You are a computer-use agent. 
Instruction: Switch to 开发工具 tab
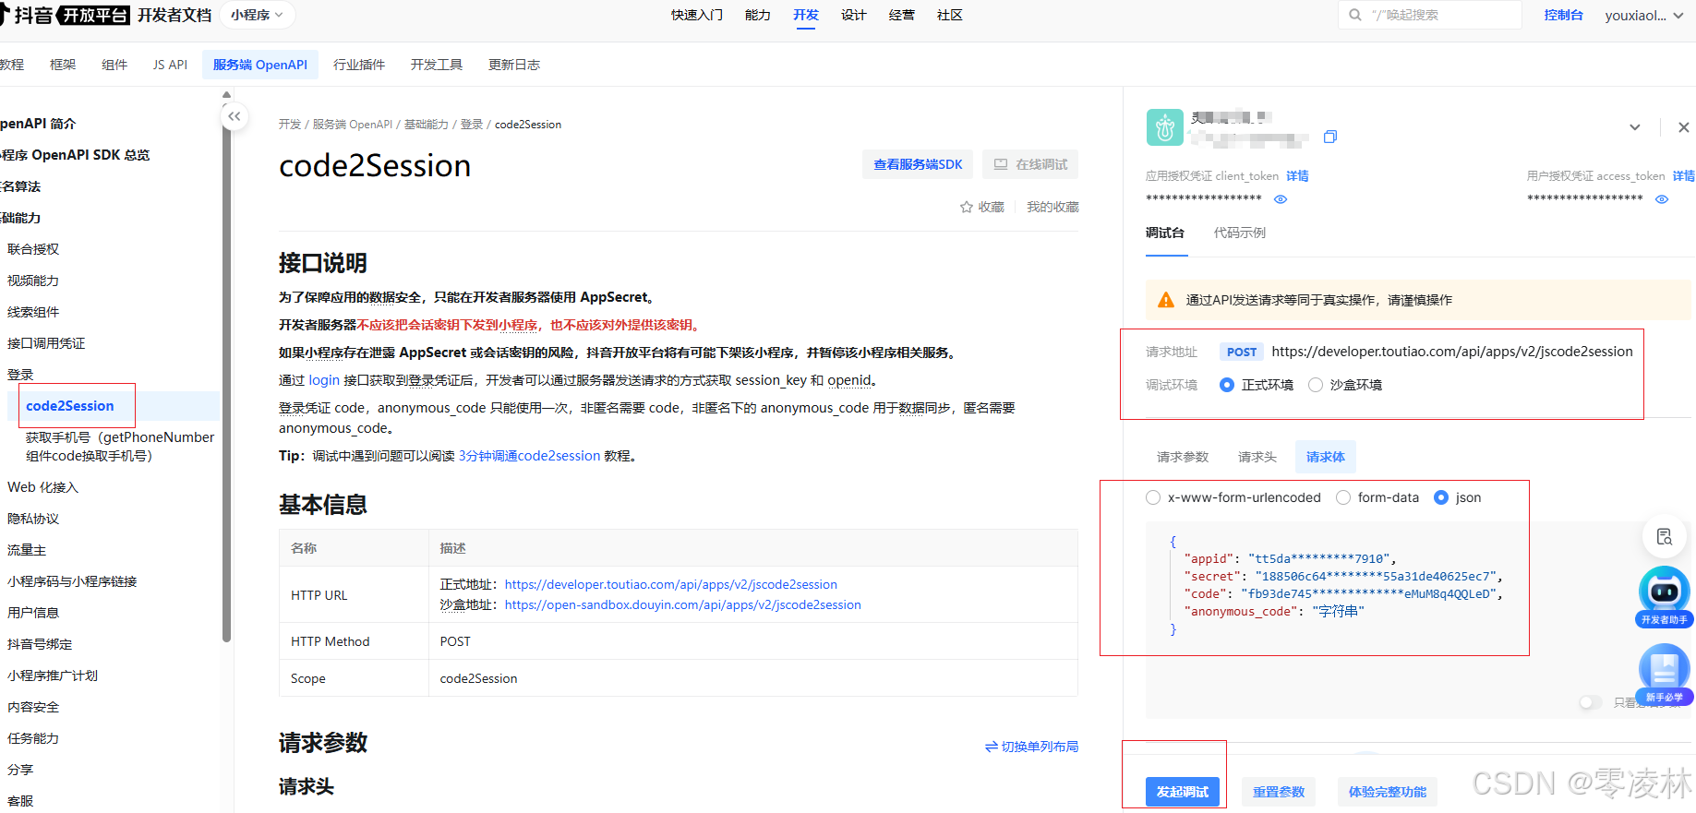click(437, 65)
